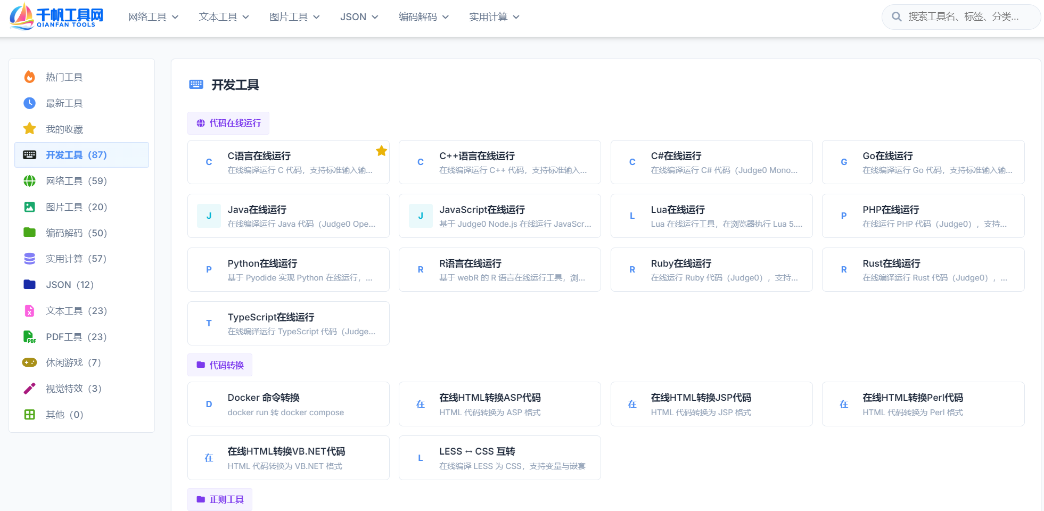1044x511 pixels.
Task: Click the keyboard icon for 开发工具 (87)
Action: pos(30,155)
